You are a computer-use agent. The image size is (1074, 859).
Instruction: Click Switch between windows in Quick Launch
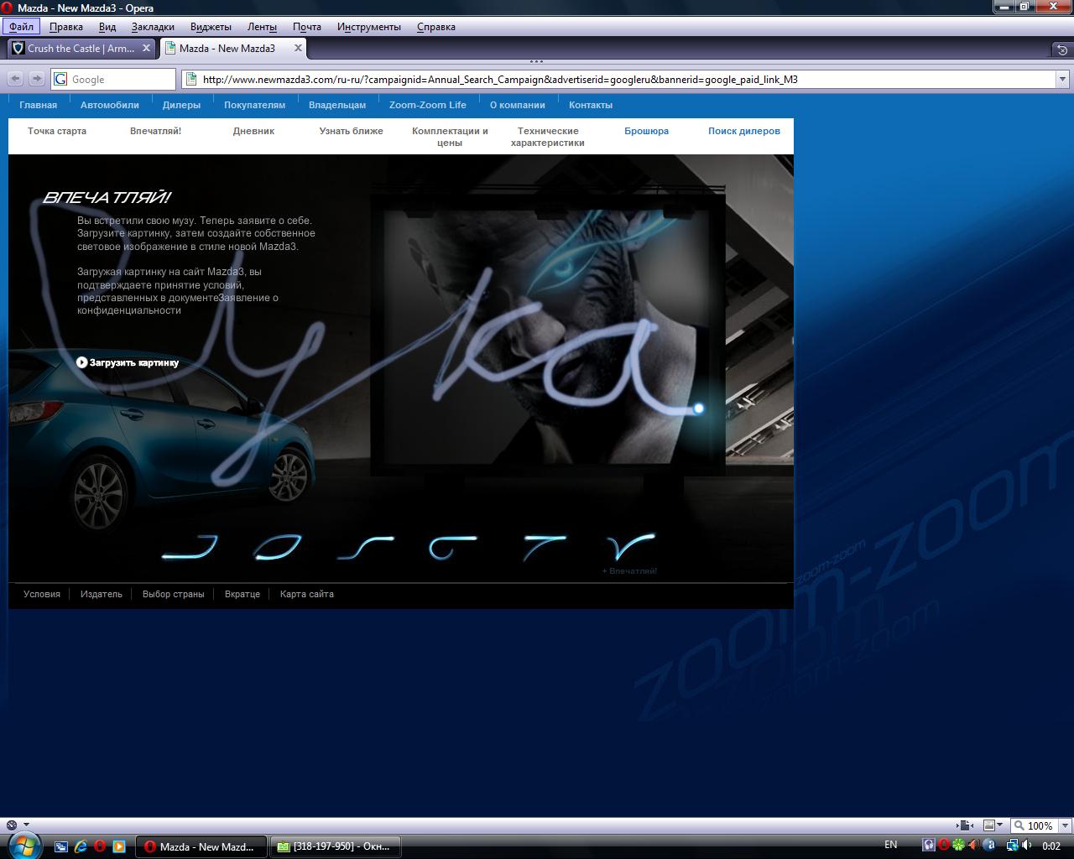pos(61,846)
